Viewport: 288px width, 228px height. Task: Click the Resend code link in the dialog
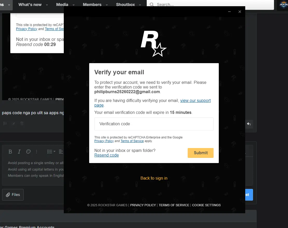click(107, 155)
